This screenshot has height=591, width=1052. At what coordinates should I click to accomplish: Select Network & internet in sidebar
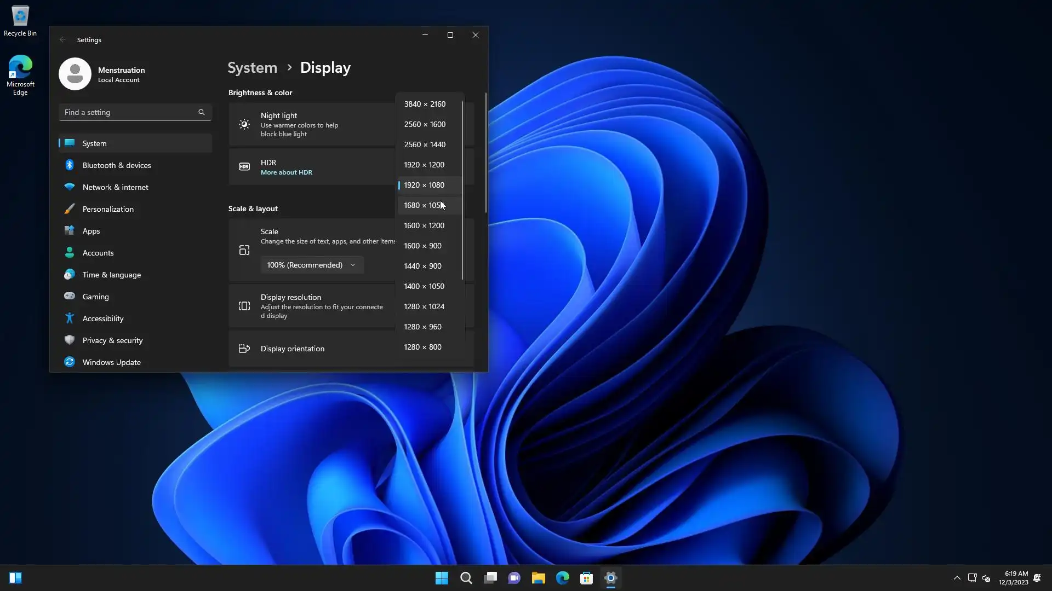click(115, 187)
